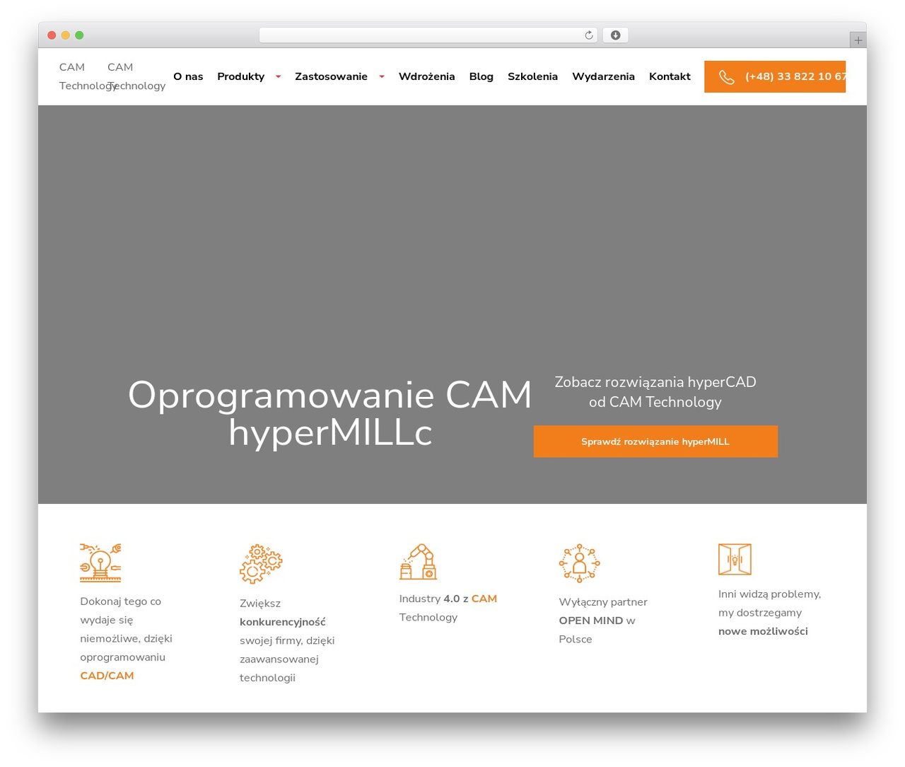Reload the page with the refresh icon
The width and height of the screenshot is (905, 767).
589,35
